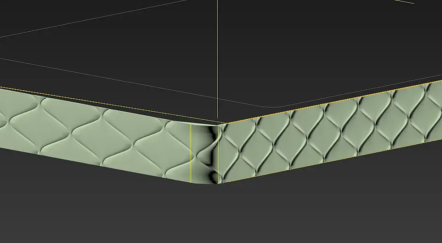Select the distorted corner segment of quilted mesh

click(x=205, y=154)
